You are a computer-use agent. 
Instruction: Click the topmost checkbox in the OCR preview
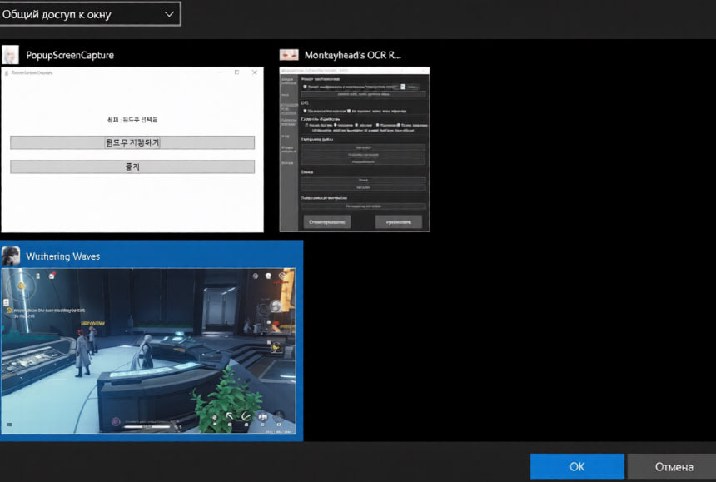[306, 86]
